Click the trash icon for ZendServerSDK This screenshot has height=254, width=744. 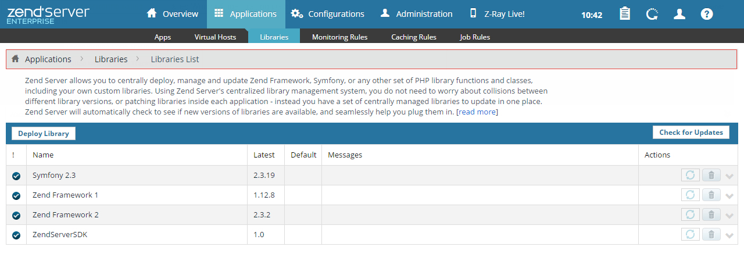[711, 235]
